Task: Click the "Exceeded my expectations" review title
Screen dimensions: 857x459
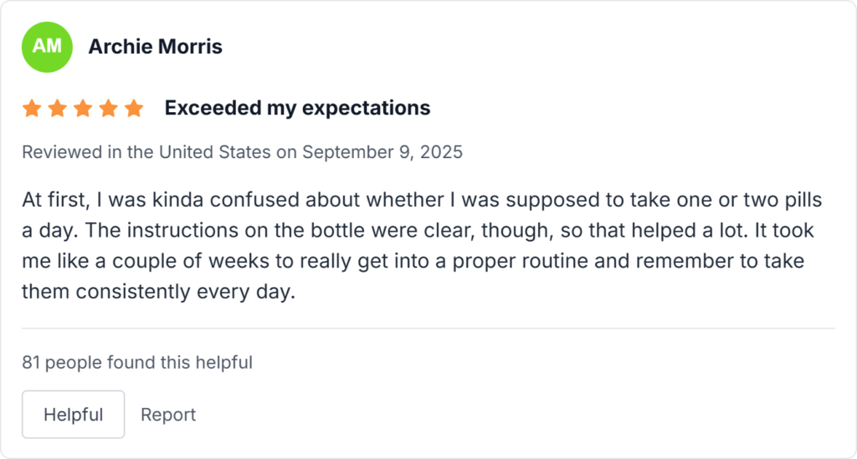Action: click(297, 108)
